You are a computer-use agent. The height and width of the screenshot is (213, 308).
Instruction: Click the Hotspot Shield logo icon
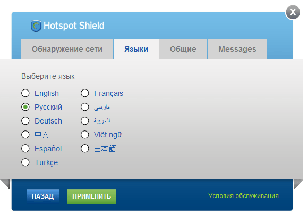tap(36, 26)
